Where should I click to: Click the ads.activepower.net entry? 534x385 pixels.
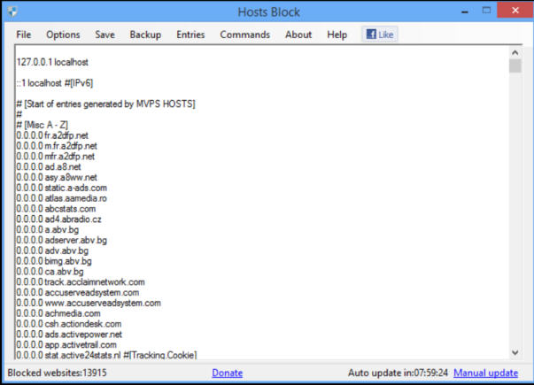(69, 335)
